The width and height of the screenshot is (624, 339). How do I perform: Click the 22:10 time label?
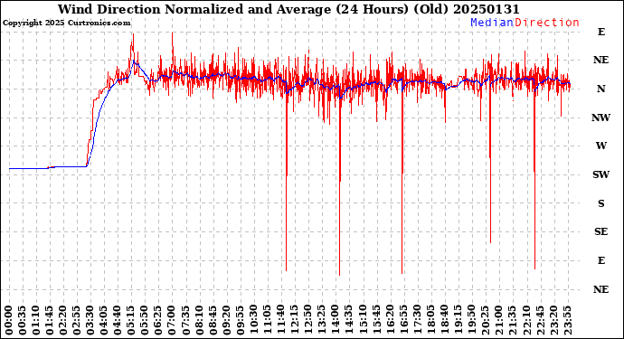click(526, 321)
